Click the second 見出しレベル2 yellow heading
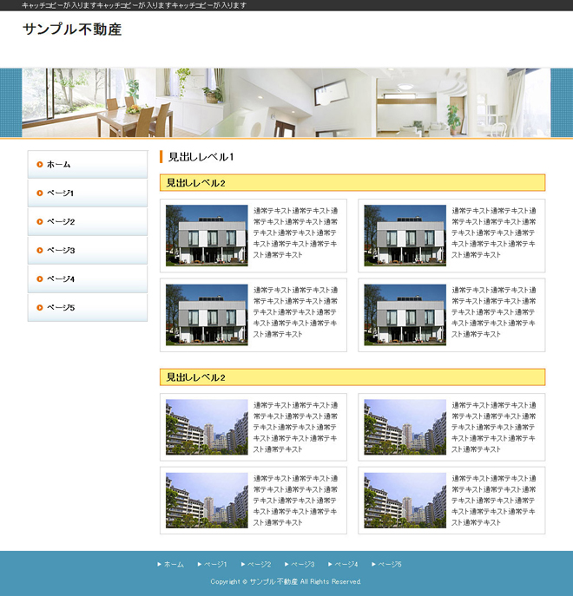The height and width of the screenshot is (596, 573). tap(352, 377)
